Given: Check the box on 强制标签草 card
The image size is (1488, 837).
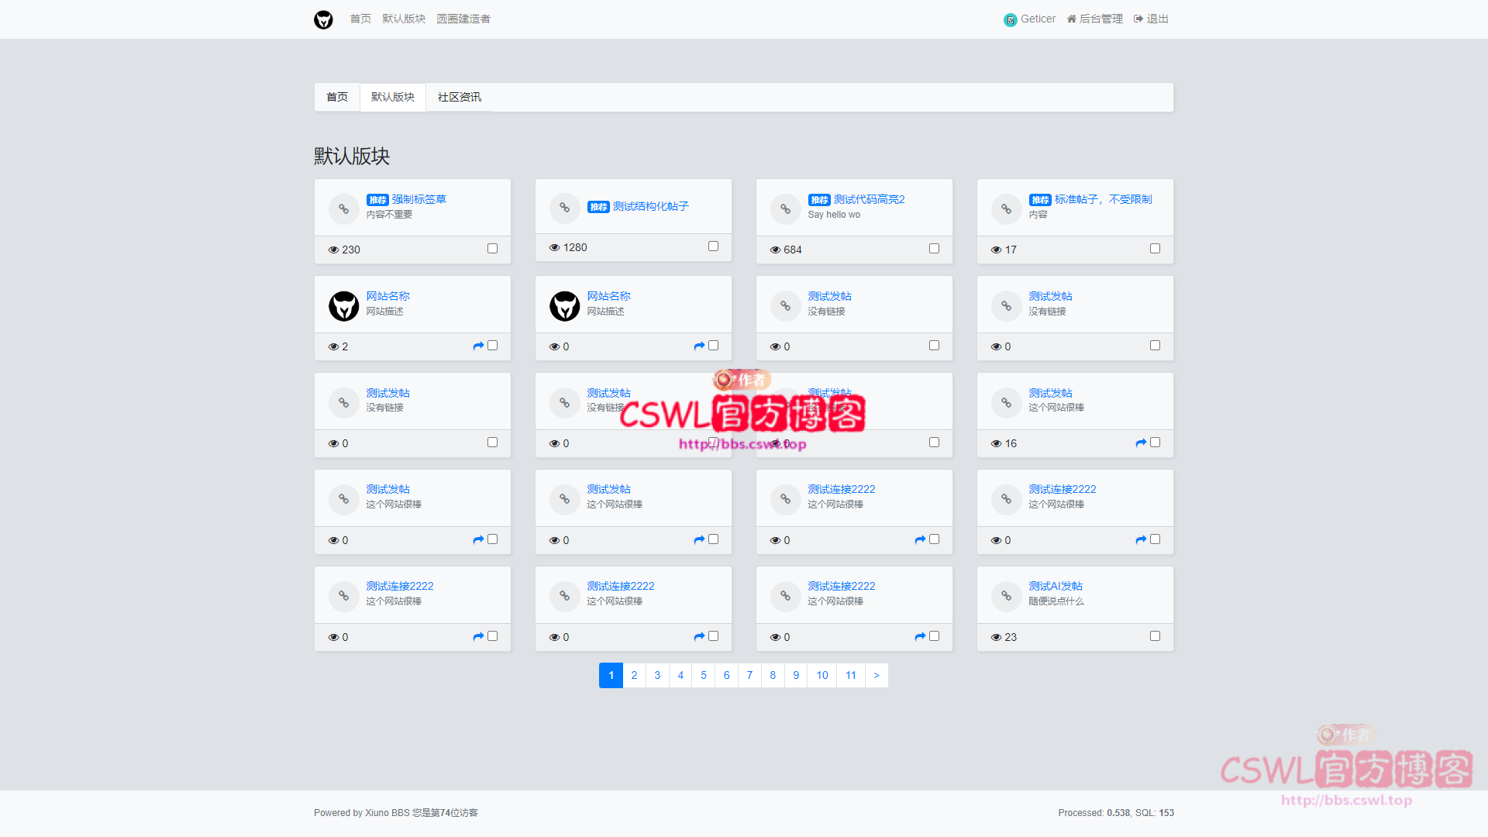Looking at the screenshot, I should (x=492, y=249).
